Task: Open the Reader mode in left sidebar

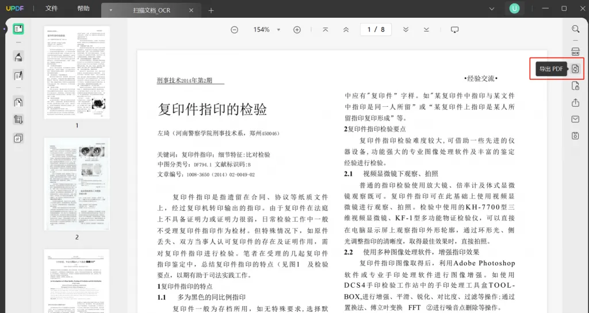Action: pyautogui.click(x=18, y=29)
